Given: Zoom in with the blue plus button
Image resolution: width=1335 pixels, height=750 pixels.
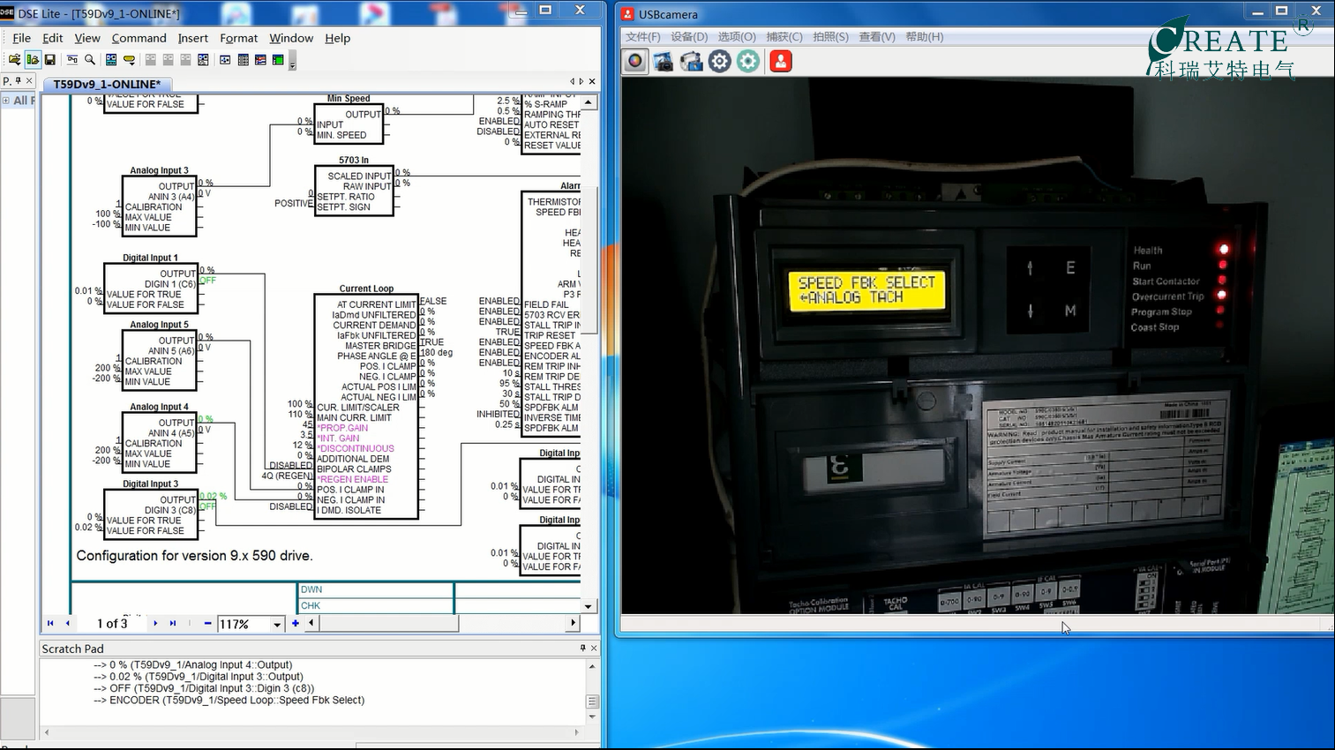Looking at the screenshot, I should click(x=296, y=623).
